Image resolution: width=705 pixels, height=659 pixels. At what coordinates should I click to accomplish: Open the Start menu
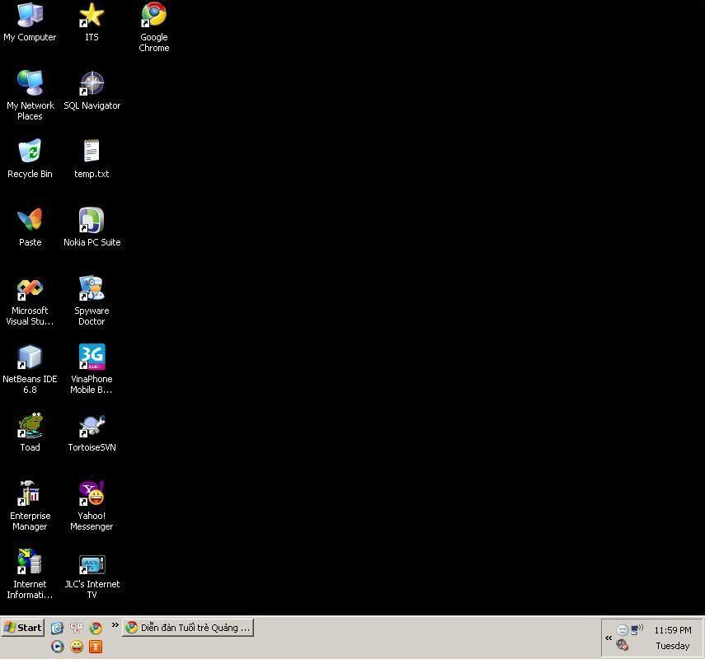pos(23,628)
